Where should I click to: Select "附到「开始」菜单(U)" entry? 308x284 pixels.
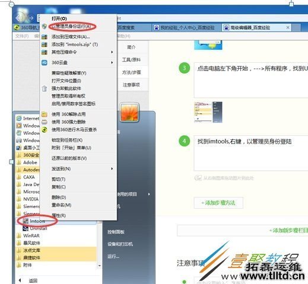coord(71,148)
